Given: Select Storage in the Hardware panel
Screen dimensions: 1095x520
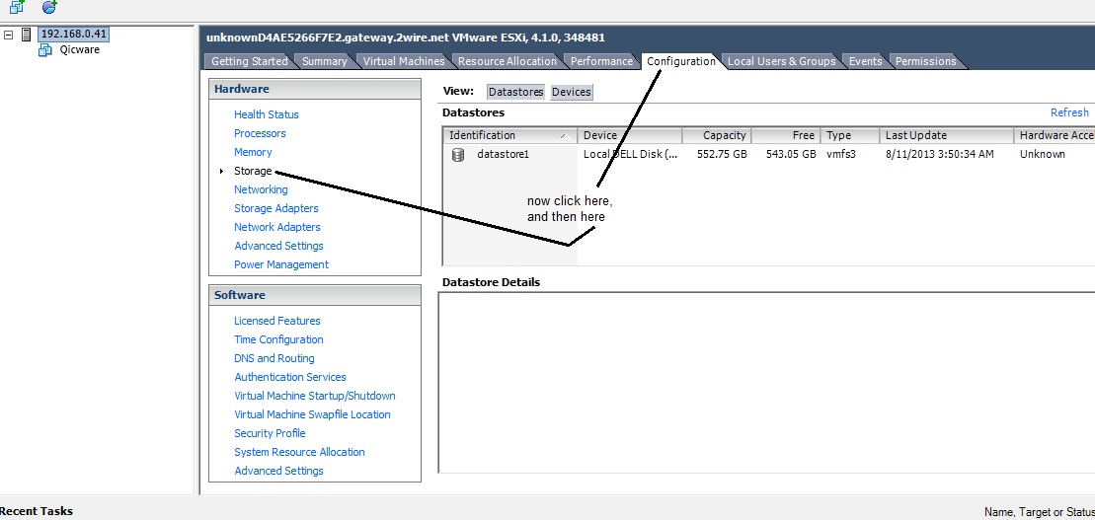Looking at the screenshot, I should pyautogui.click(x=253, y=171).
